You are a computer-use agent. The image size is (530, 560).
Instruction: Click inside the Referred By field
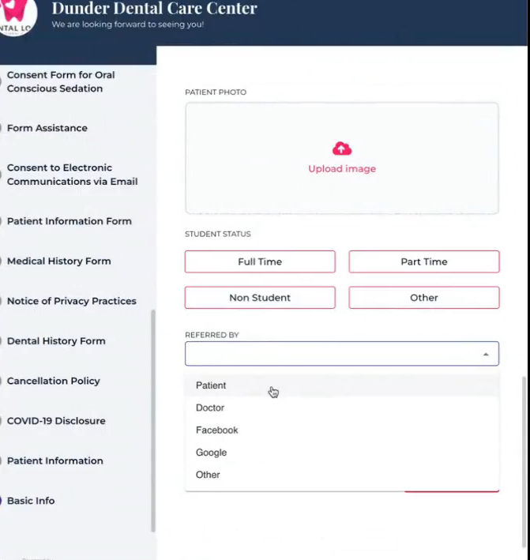coord(332,354)
